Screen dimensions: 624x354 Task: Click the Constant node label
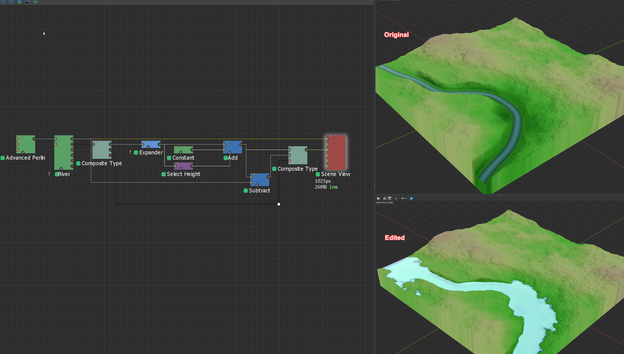click(183, 158)
